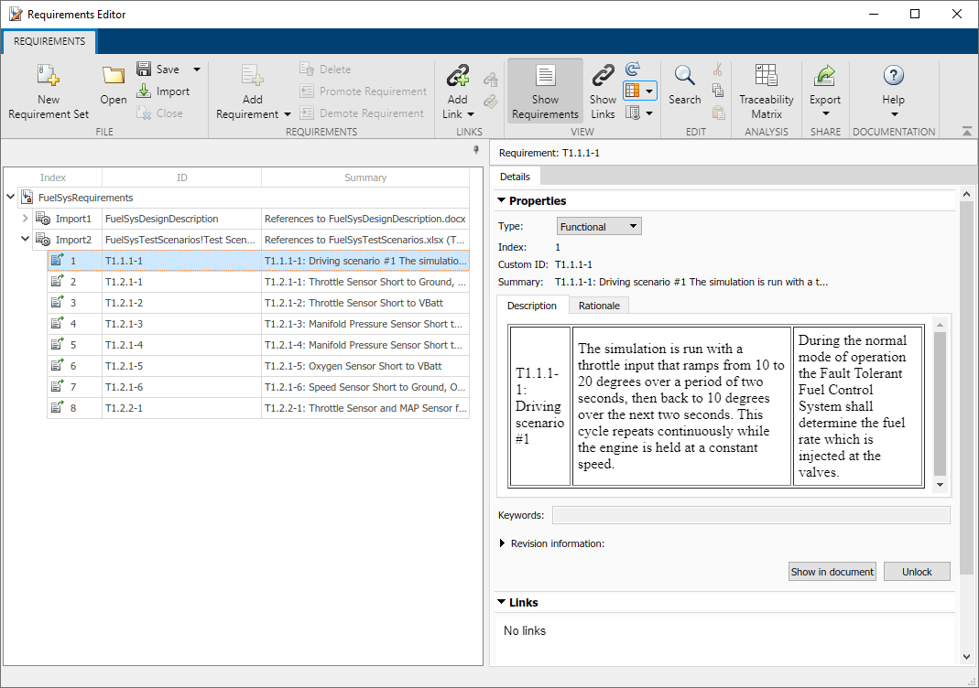Expand Revision information section

[x=503, y=543]
